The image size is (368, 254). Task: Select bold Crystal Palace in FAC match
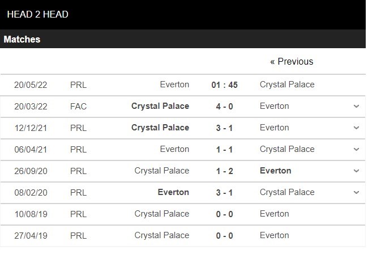(160, 106)
